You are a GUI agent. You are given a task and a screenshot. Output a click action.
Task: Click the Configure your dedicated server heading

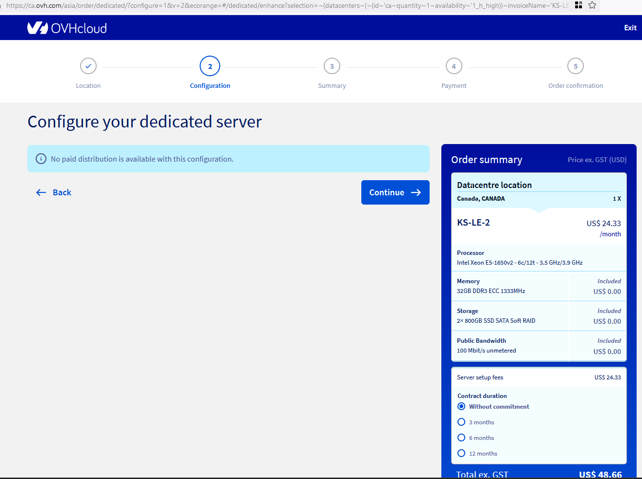(x=145, y=122)
